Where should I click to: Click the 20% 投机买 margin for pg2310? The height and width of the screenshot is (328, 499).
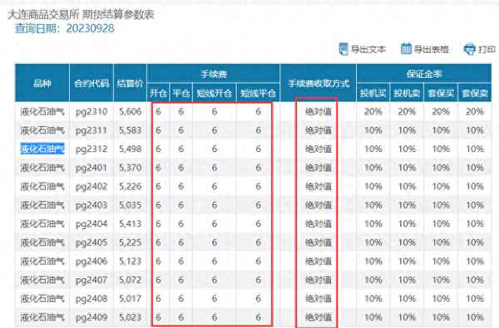point(373,111)
